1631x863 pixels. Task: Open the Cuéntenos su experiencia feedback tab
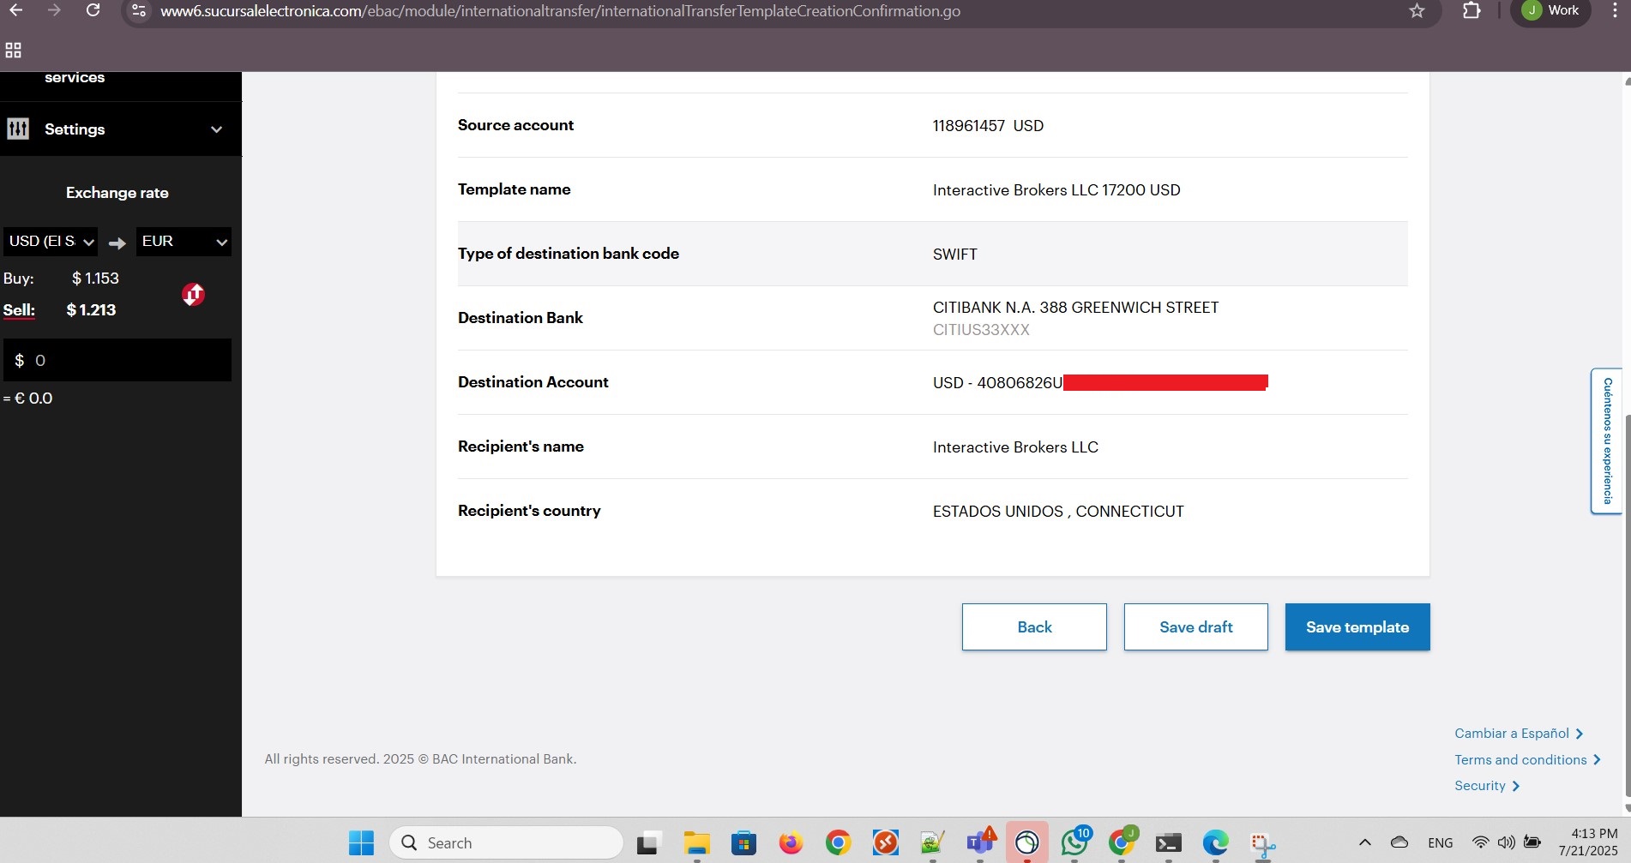click(x=1606, y=441)
